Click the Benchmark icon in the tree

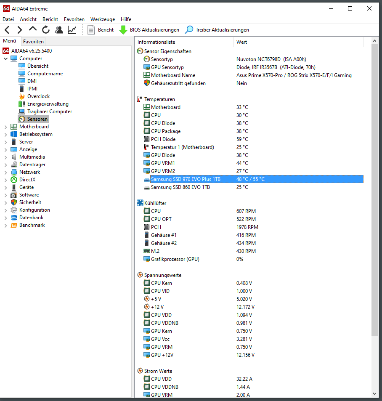coord(14,225)
